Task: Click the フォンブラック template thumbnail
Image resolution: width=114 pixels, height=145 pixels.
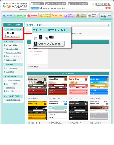Action: click(79, 110)
